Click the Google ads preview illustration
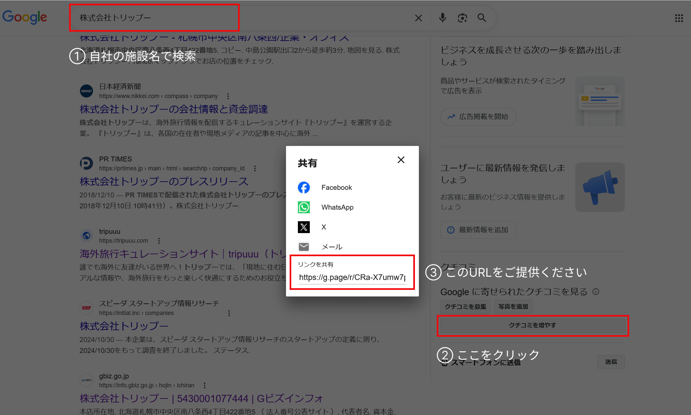Viewport: 691px width, 415px height. 600,101
